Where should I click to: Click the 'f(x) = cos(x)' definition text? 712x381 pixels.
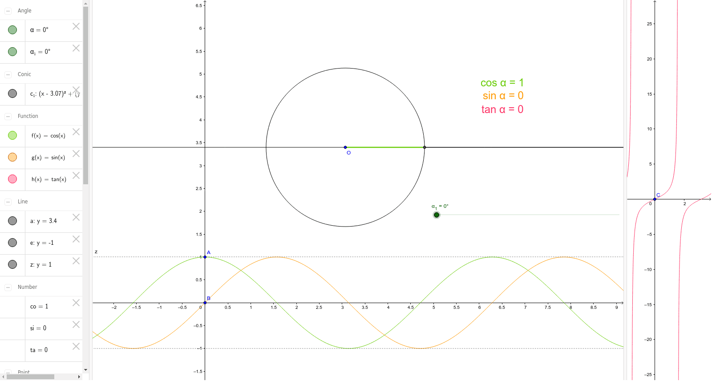[49, 136]
